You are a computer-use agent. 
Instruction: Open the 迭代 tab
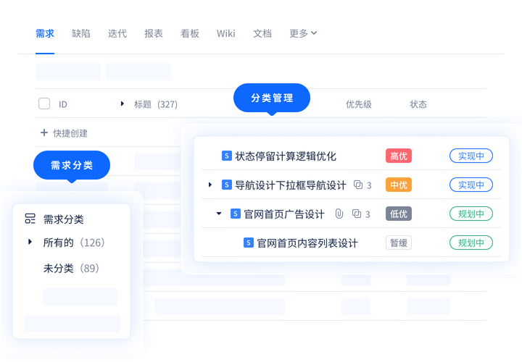[117, 33]
